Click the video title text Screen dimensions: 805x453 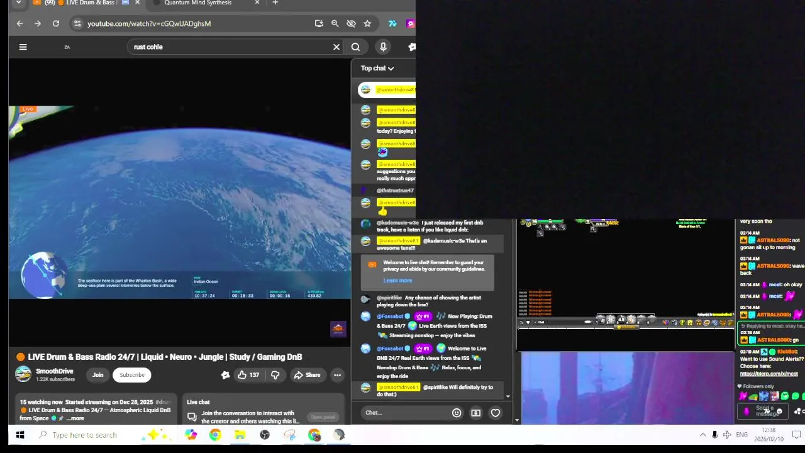click(165, 357)
